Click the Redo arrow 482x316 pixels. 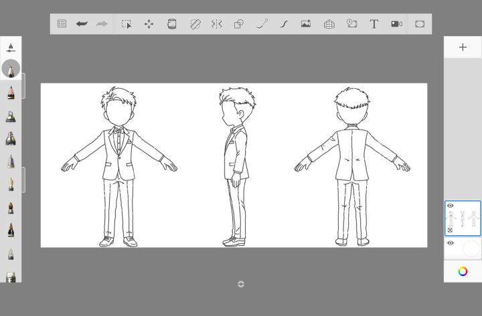click(102, 24)
